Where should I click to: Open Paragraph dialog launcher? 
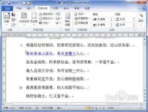point(134,30)
